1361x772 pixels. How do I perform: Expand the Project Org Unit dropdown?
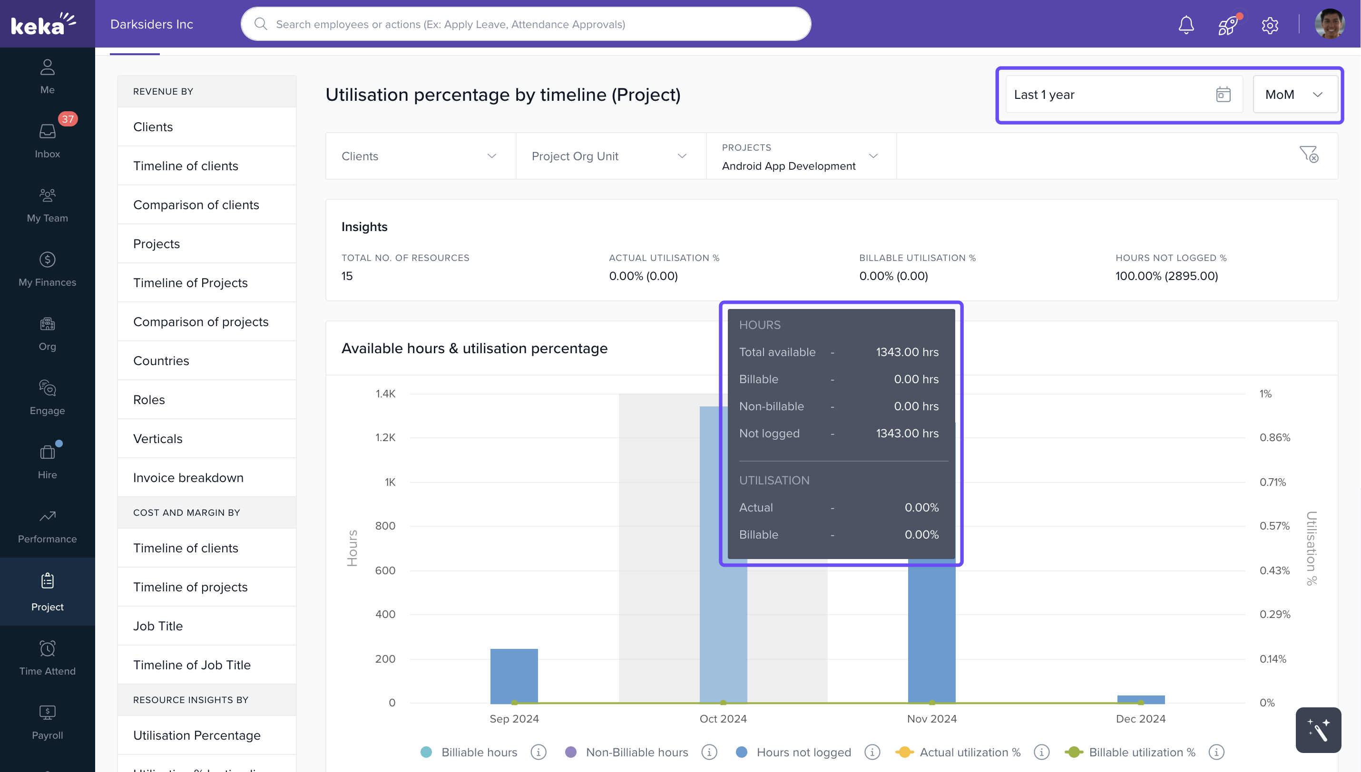pyautogui.click(x=610, y=156)
